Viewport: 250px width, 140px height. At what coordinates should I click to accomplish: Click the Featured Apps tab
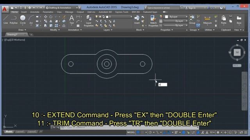pyautogui.click(x=150, y=12)
